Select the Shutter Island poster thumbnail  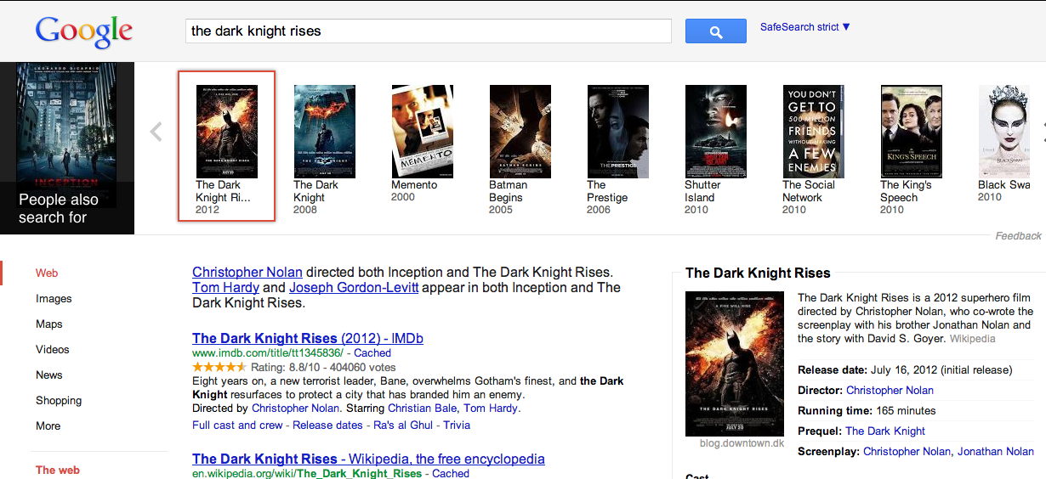715,132
